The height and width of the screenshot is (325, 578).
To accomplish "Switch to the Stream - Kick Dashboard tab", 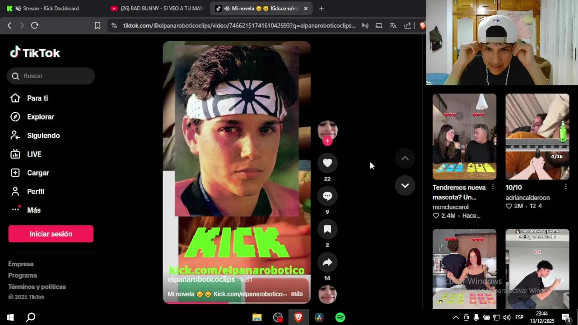I will 51,9.
